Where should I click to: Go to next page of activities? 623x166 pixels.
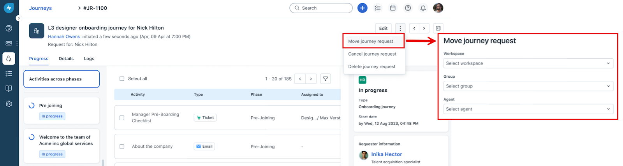[x=311, y=79]
